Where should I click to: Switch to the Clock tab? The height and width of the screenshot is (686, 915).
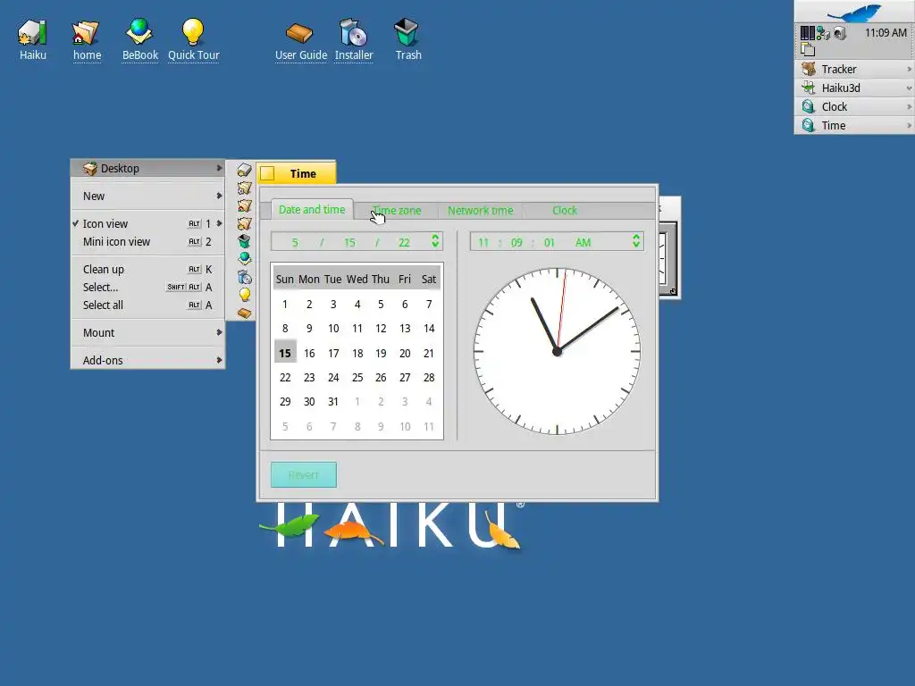point(565,211)
